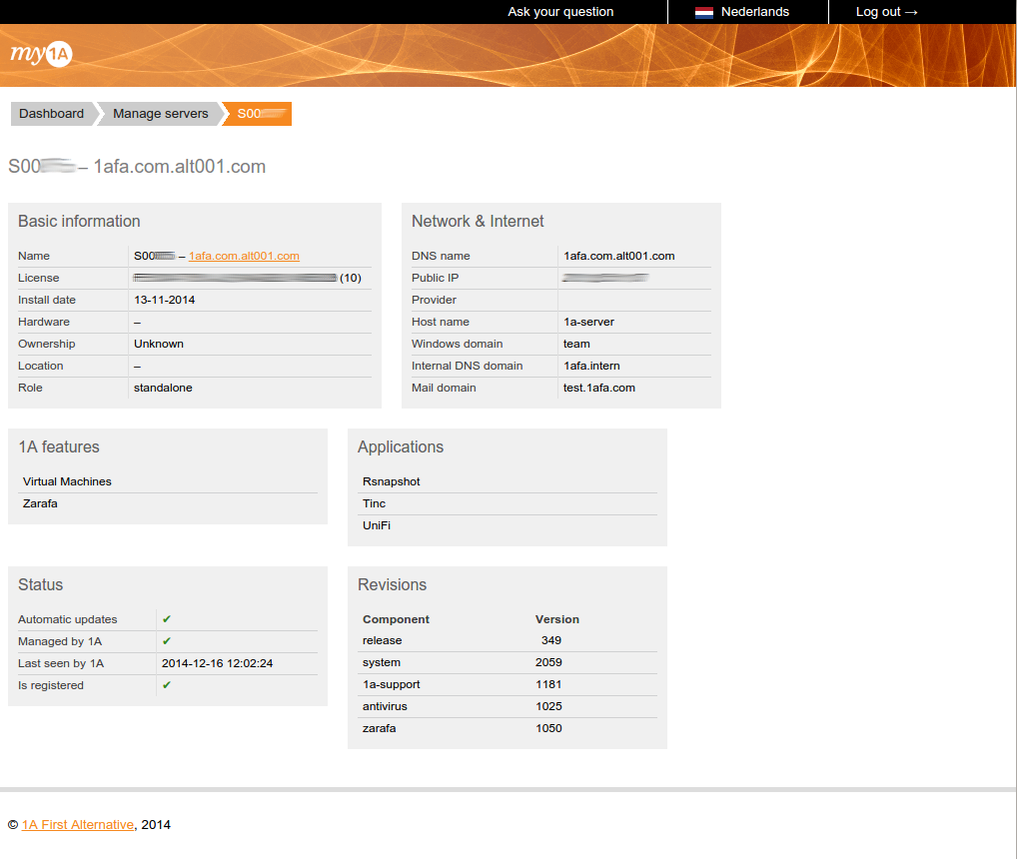The width and height of the screenshot is (1017, 859).
Task: Select the Zarafa feature row
Action: point(40,503)
